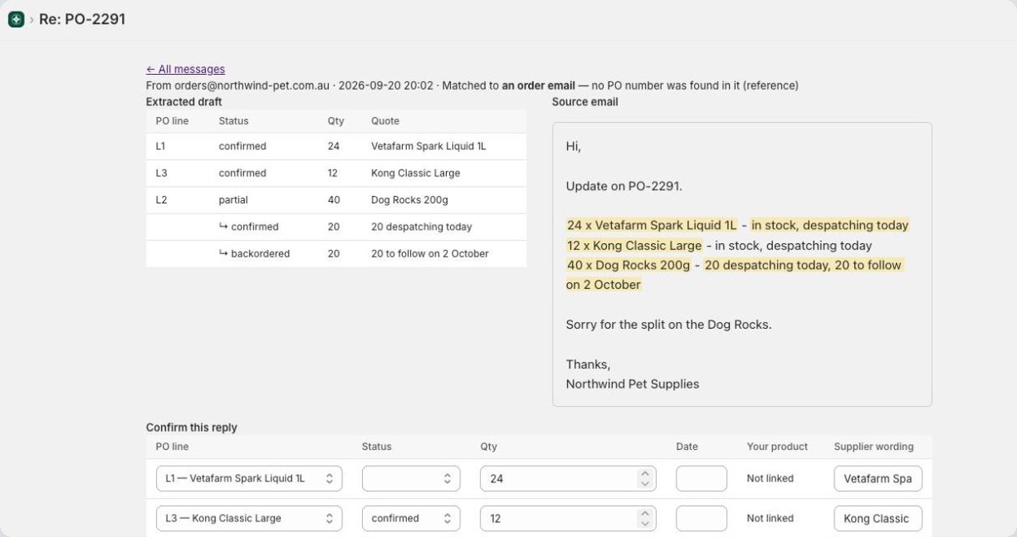The height and width of the screenshot is (537, 1017).
Task: Click "Sorry for the split on the Dog Rocks." in the email
Action: point(669,325)
